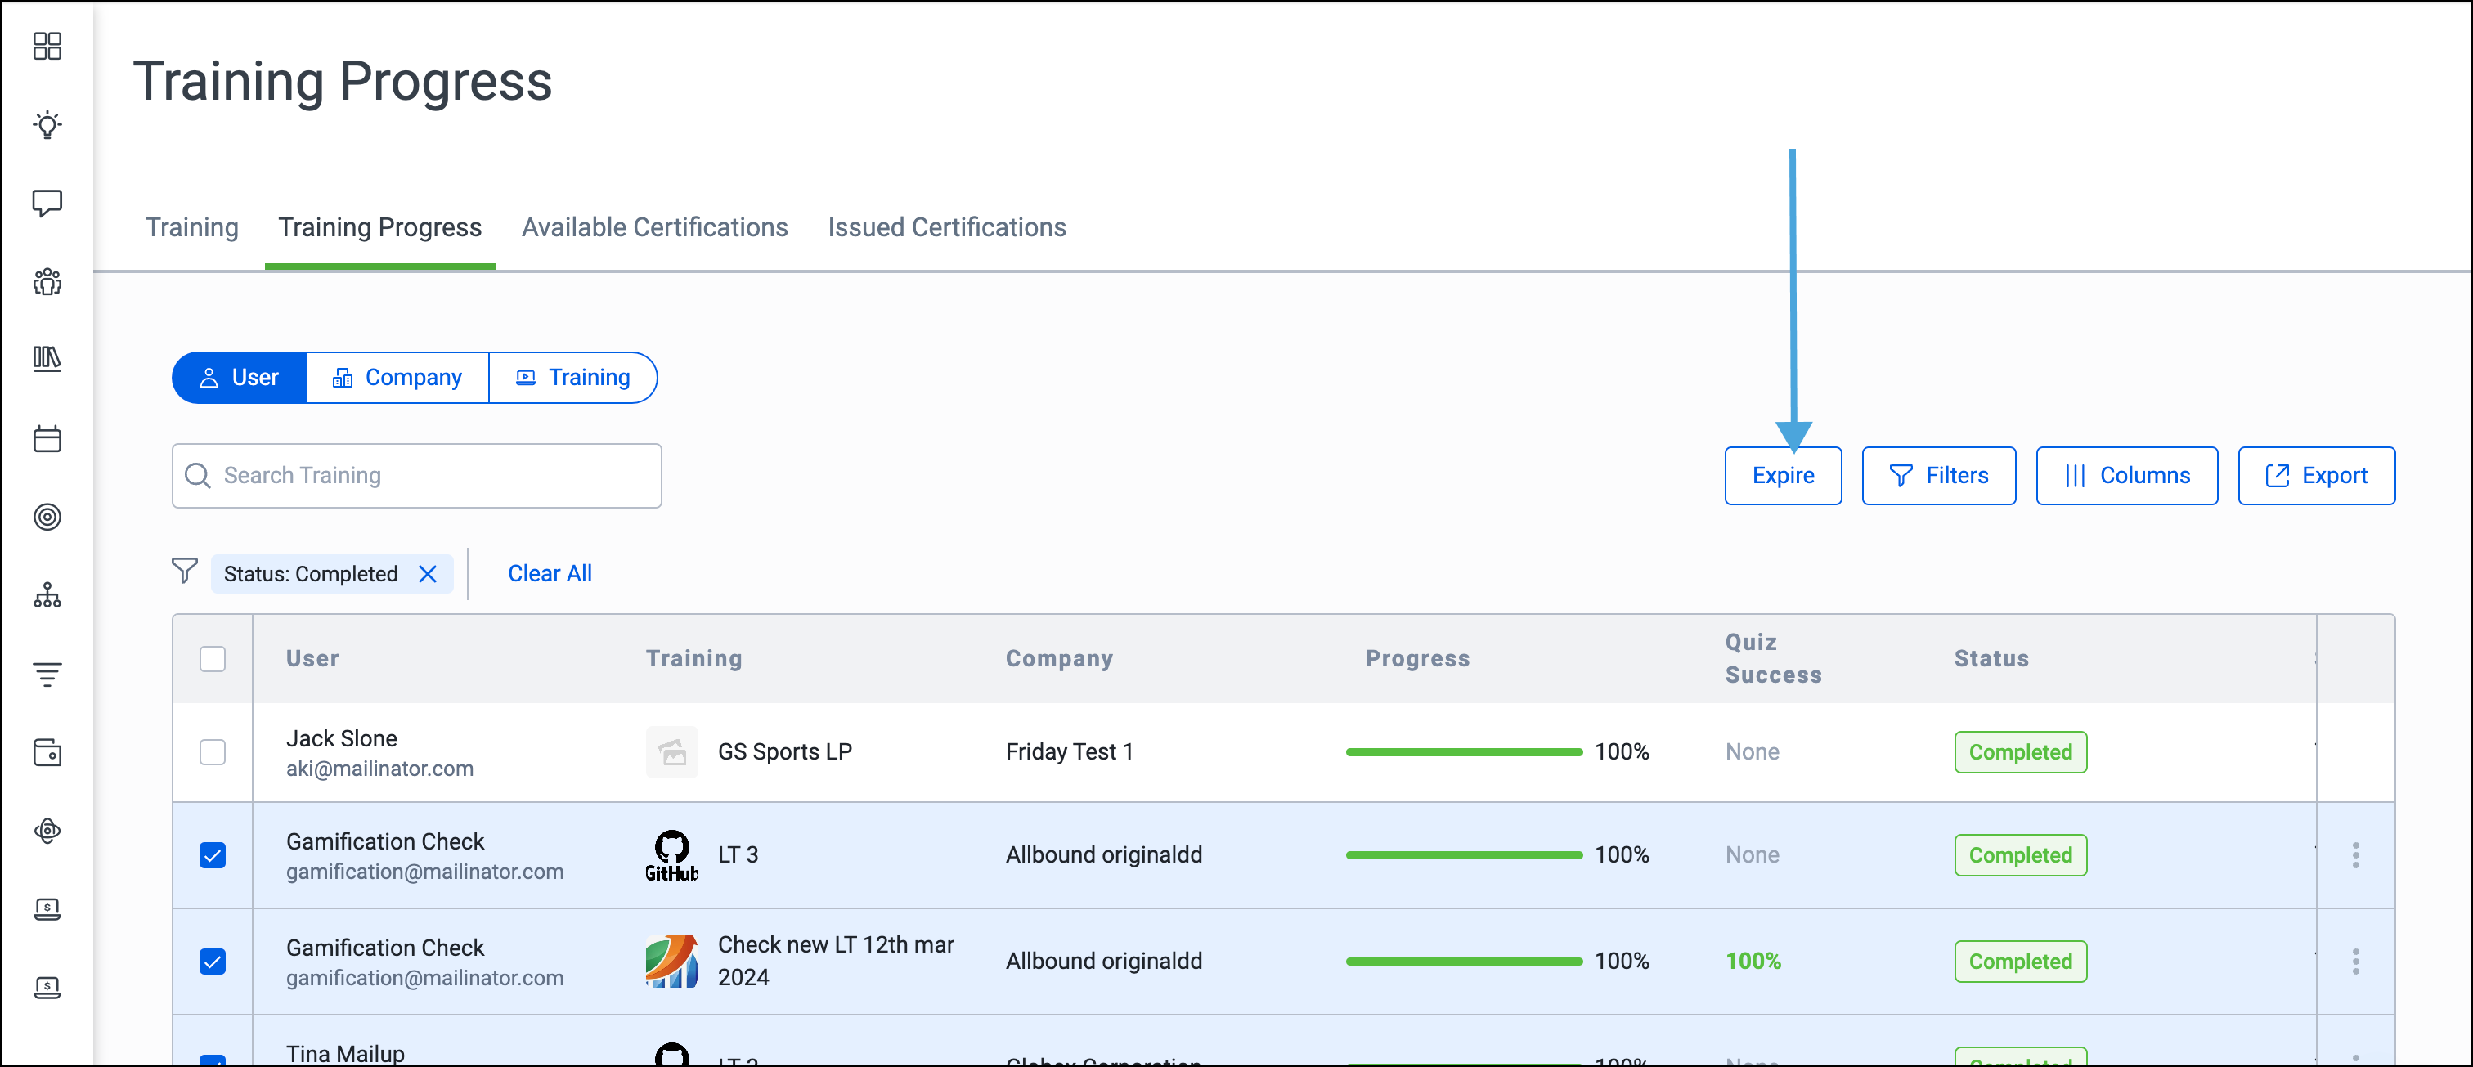Screen dimensions: 2473x1067
Task: Click the horizontal filter lines icon in sidebar
Action: pyautogui.click(x=47, y=675)
